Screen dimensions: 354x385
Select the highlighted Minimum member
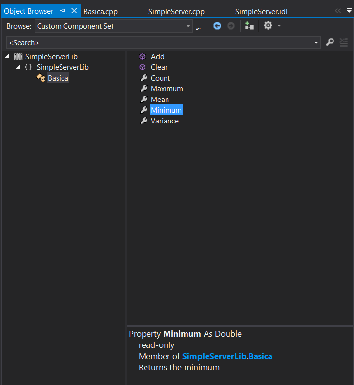[167, 110]
